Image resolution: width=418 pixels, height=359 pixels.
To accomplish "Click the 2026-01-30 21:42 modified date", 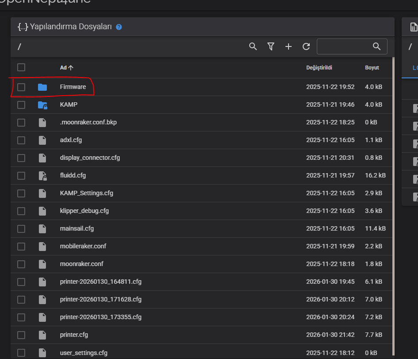I will click(331, 335).
